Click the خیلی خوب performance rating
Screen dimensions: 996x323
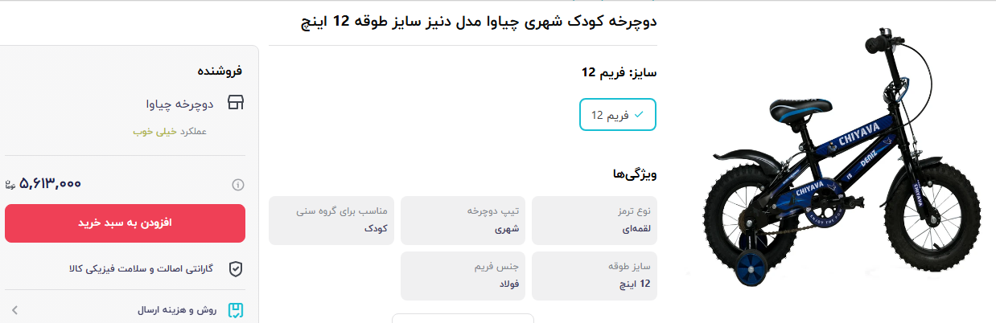[149, 131]
